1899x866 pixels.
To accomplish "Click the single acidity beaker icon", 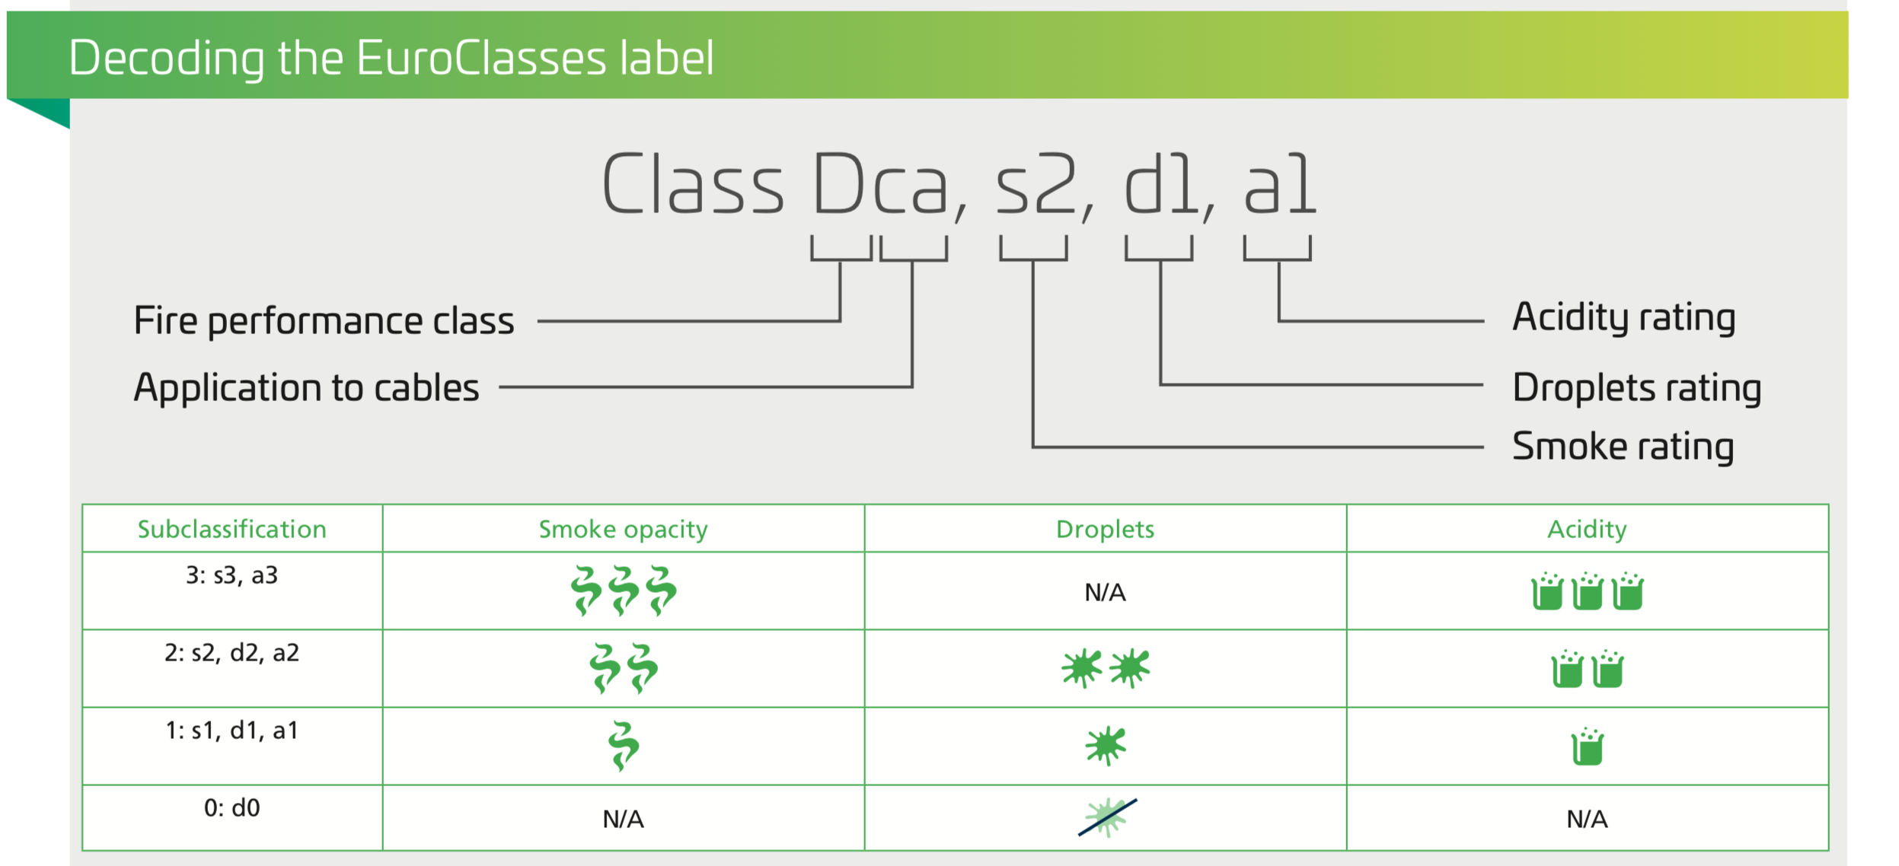I will [x=1587, y=747].
